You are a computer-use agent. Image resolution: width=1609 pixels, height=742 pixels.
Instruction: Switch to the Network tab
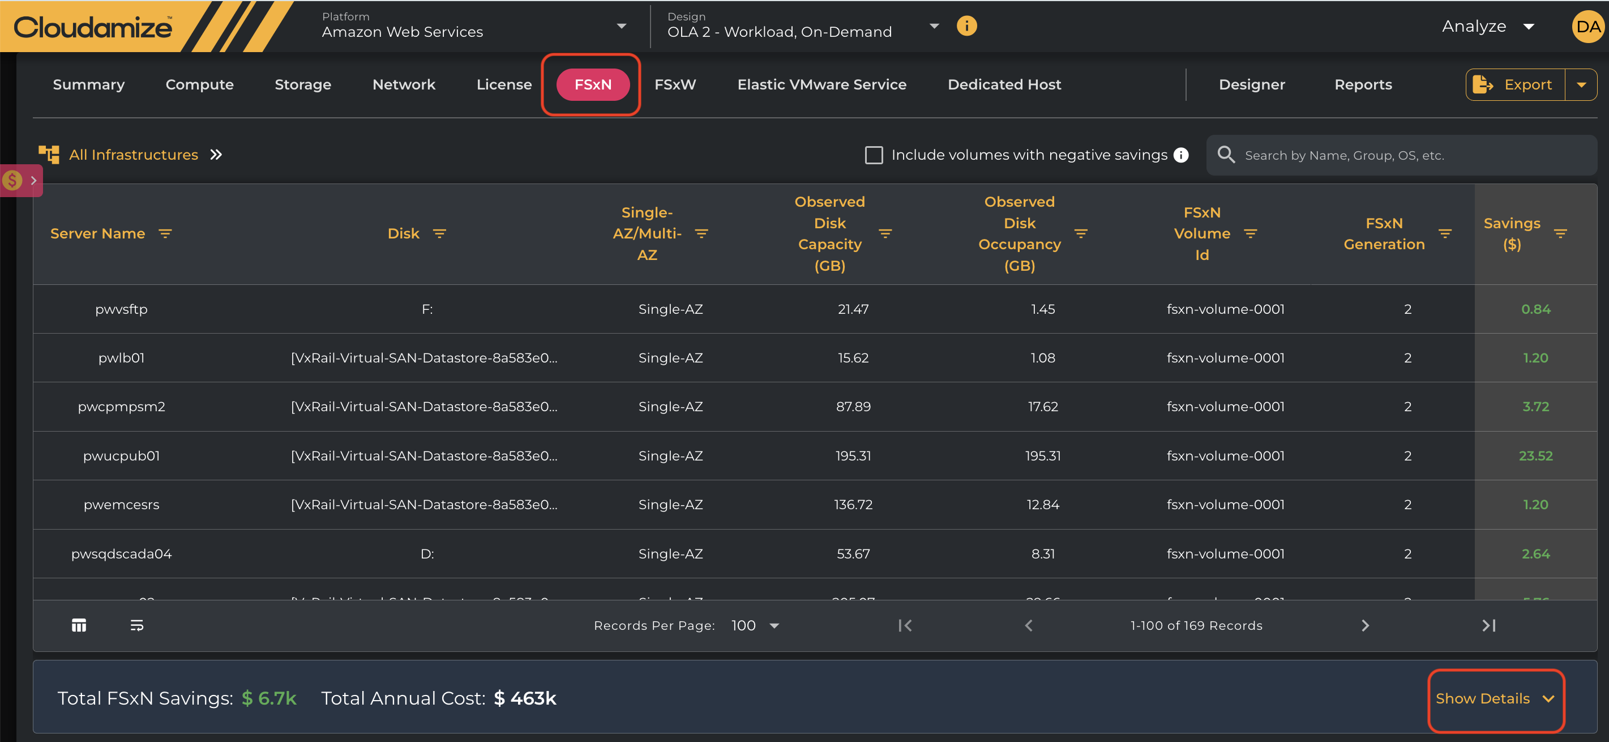[x=404, y=84]
